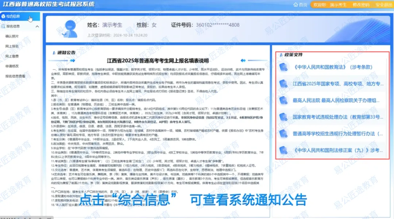This screenshot has width=394, height=219.
Task: Click document icon beside 江西省2025年国家专项
Action: click(283, 84)
